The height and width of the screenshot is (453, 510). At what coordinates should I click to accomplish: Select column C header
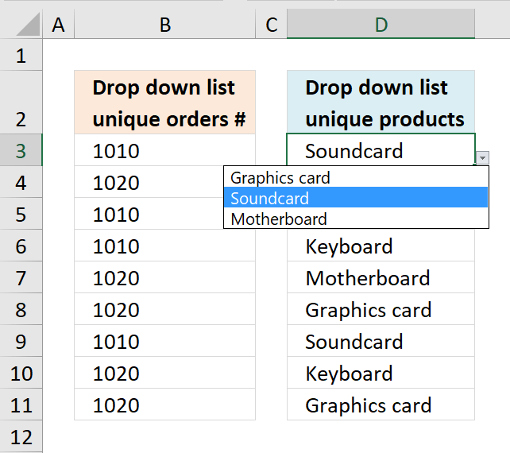[x=271, y=24]
